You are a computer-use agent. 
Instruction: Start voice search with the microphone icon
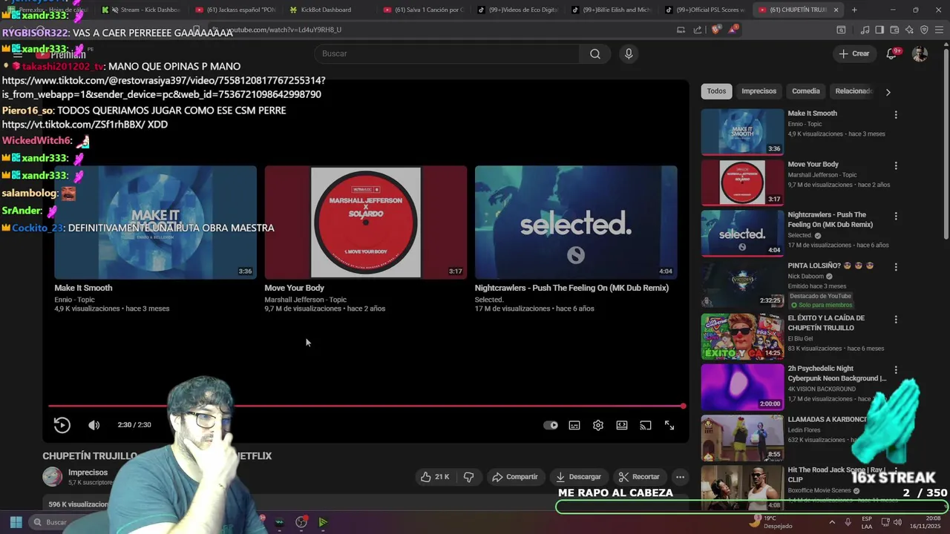(x=629, y=53)
